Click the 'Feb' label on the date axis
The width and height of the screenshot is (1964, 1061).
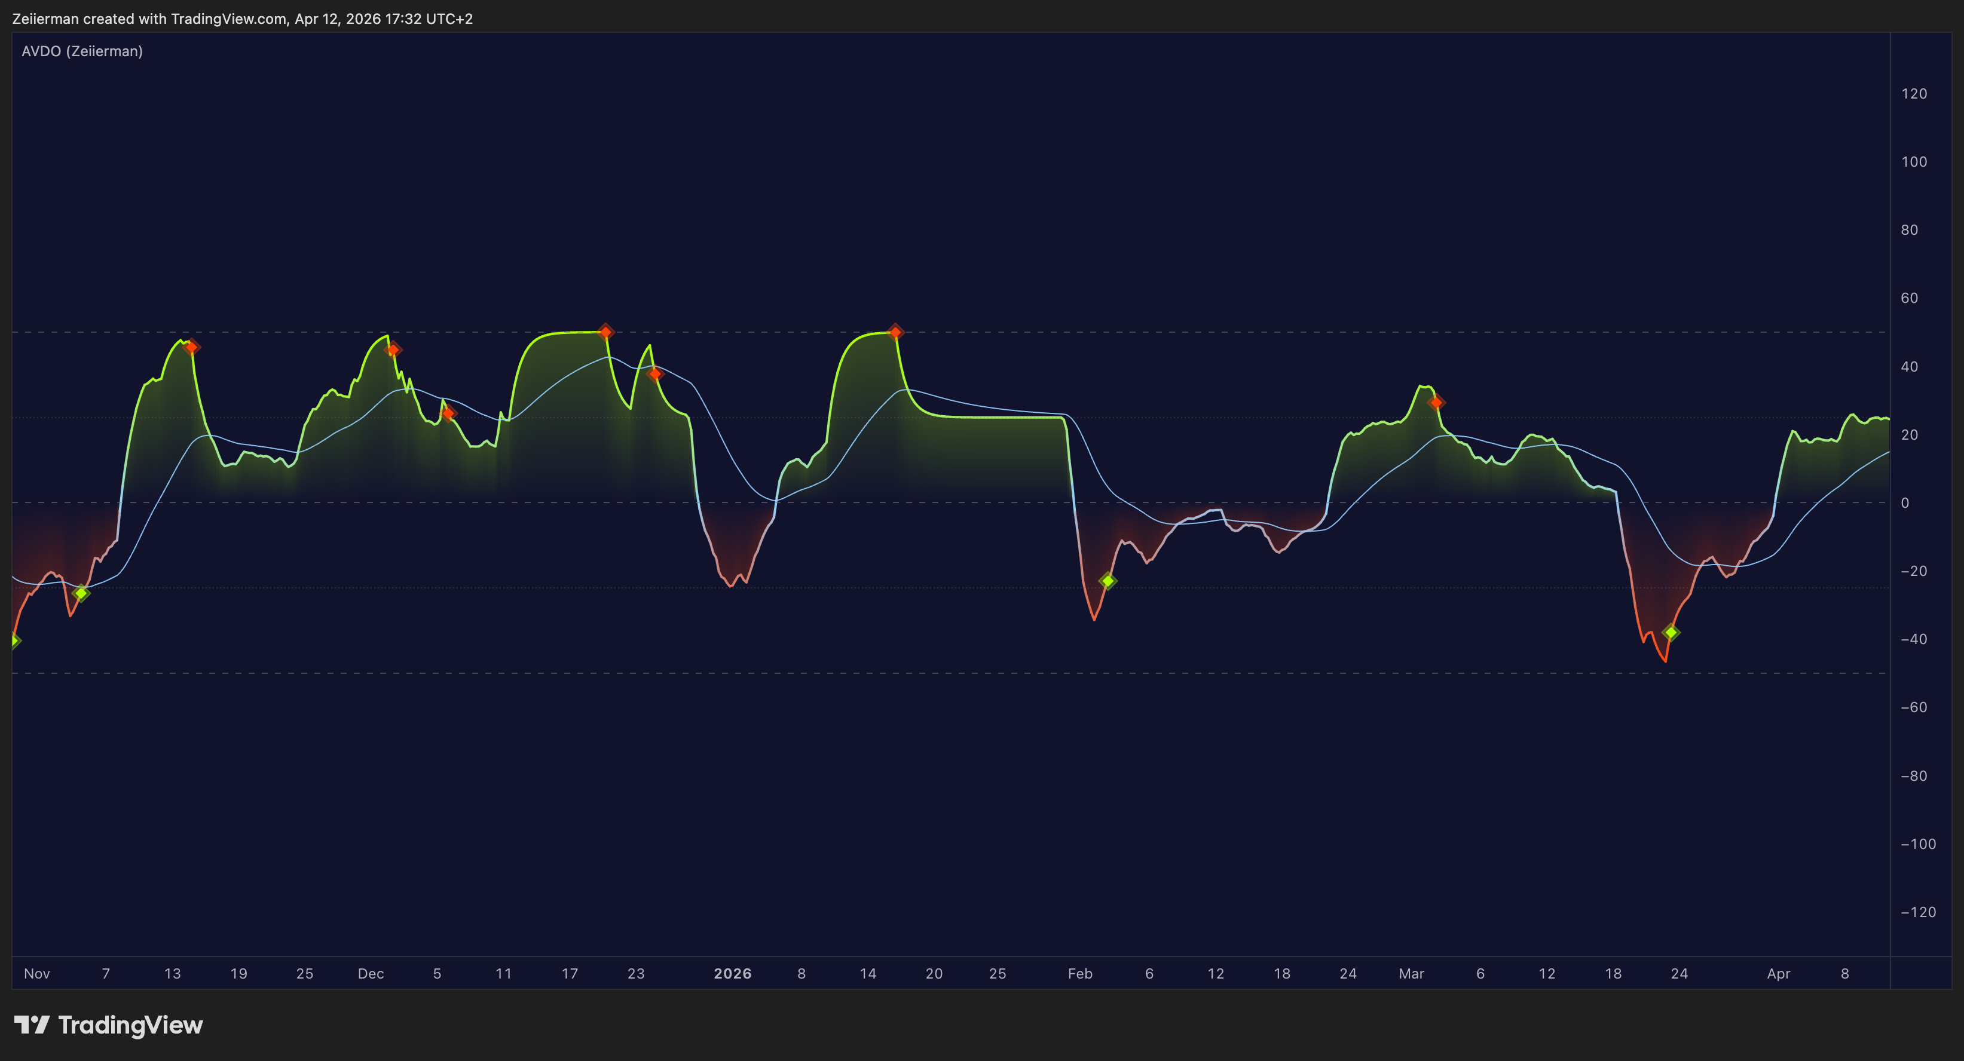click(x=1081, y=973)
